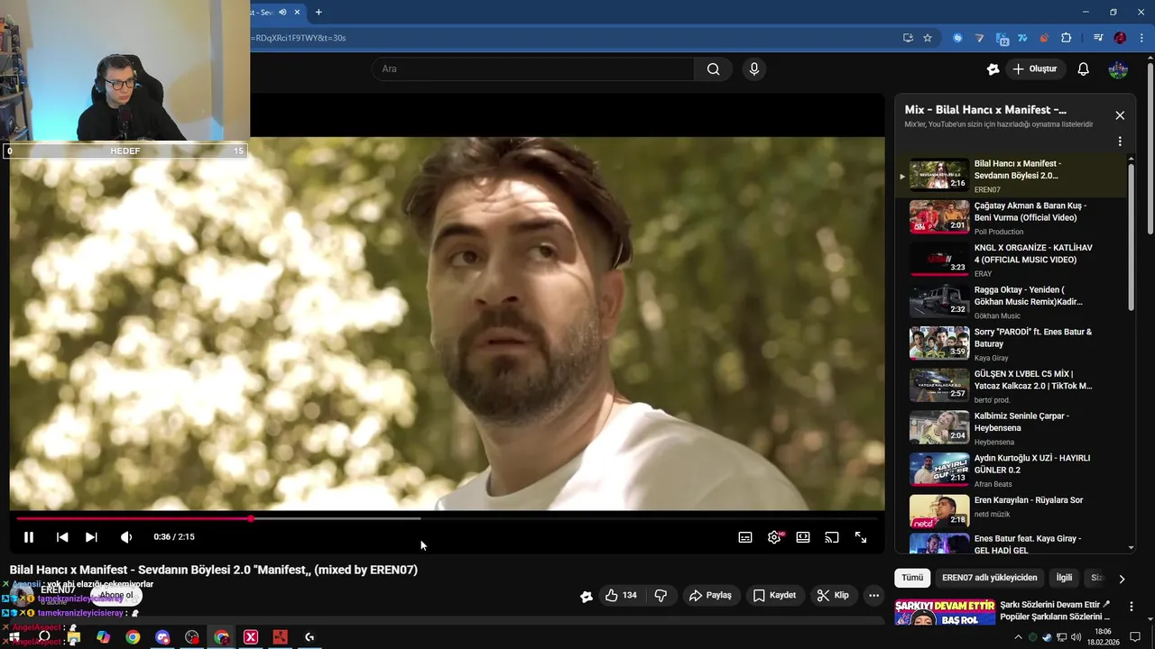Dislike the video
Viewport: 1155px width, 649px height.
pyautogui.click(x=661, y=596)
